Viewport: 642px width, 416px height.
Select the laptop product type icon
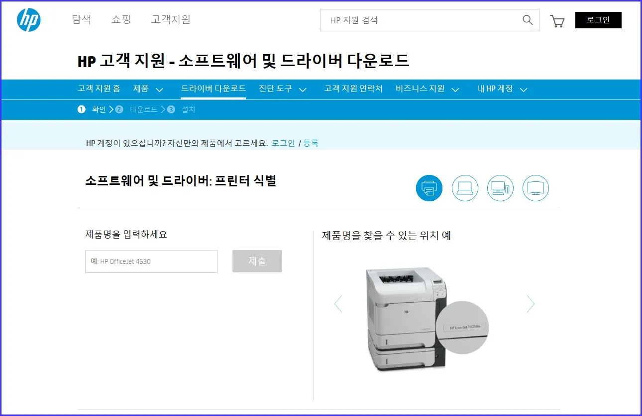(465, 188)
